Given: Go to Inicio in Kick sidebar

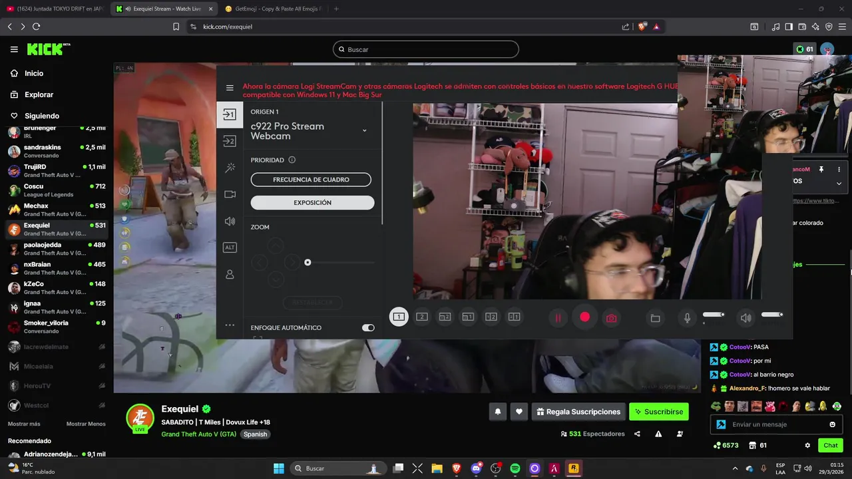Looking at the screenshot, I should (x=33, y=73).
